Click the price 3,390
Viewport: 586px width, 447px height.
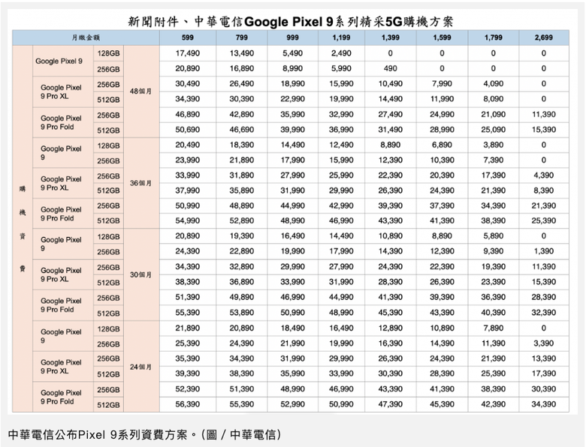pos(544,343)
